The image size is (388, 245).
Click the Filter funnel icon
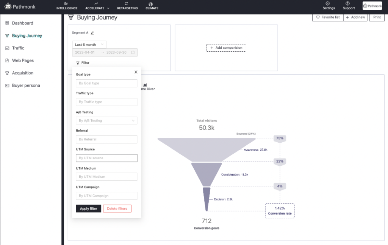coord(78,62)
